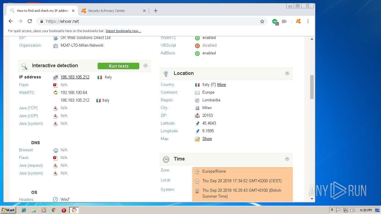
Task: Click the green AP extension icon
Action: click(x=275, y=21)
